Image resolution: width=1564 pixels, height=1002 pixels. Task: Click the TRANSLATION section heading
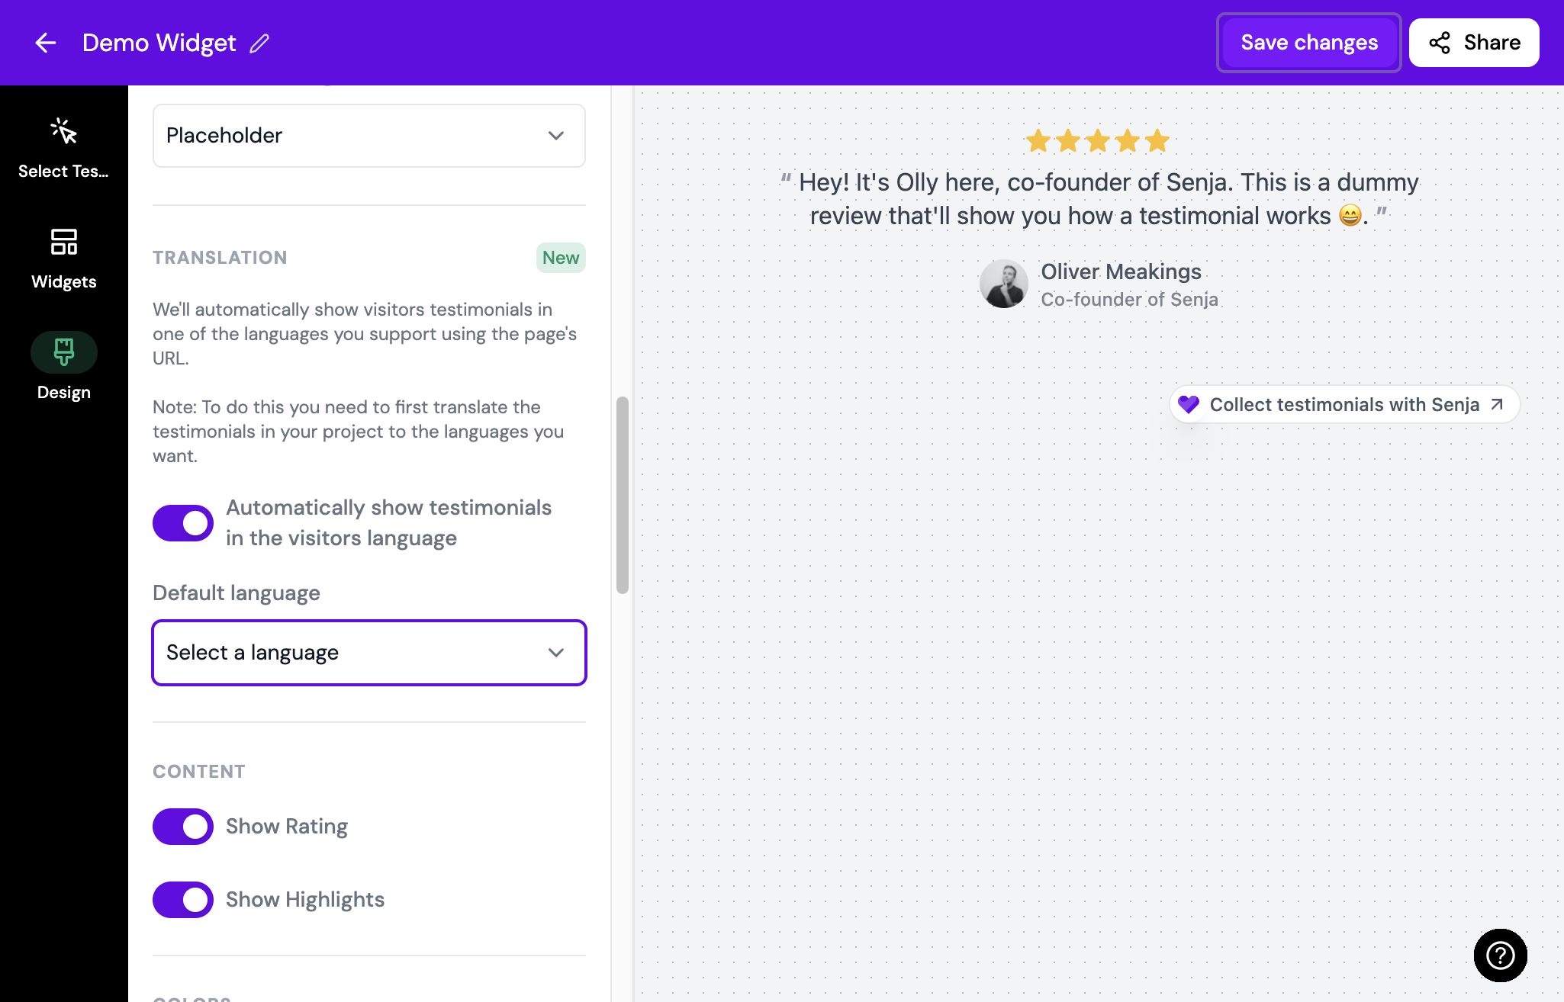220,258
